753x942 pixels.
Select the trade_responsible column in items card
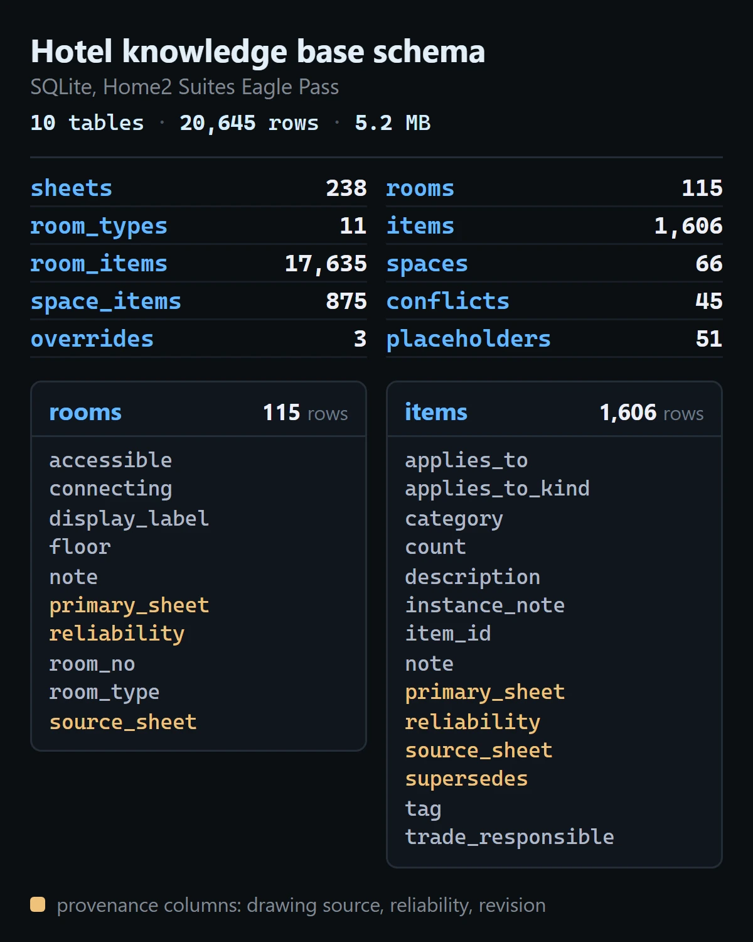pos(510,838)
